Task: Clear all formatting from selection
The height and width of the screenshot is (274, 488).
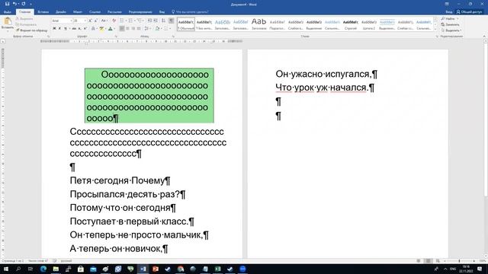Action: click(114, 21)
